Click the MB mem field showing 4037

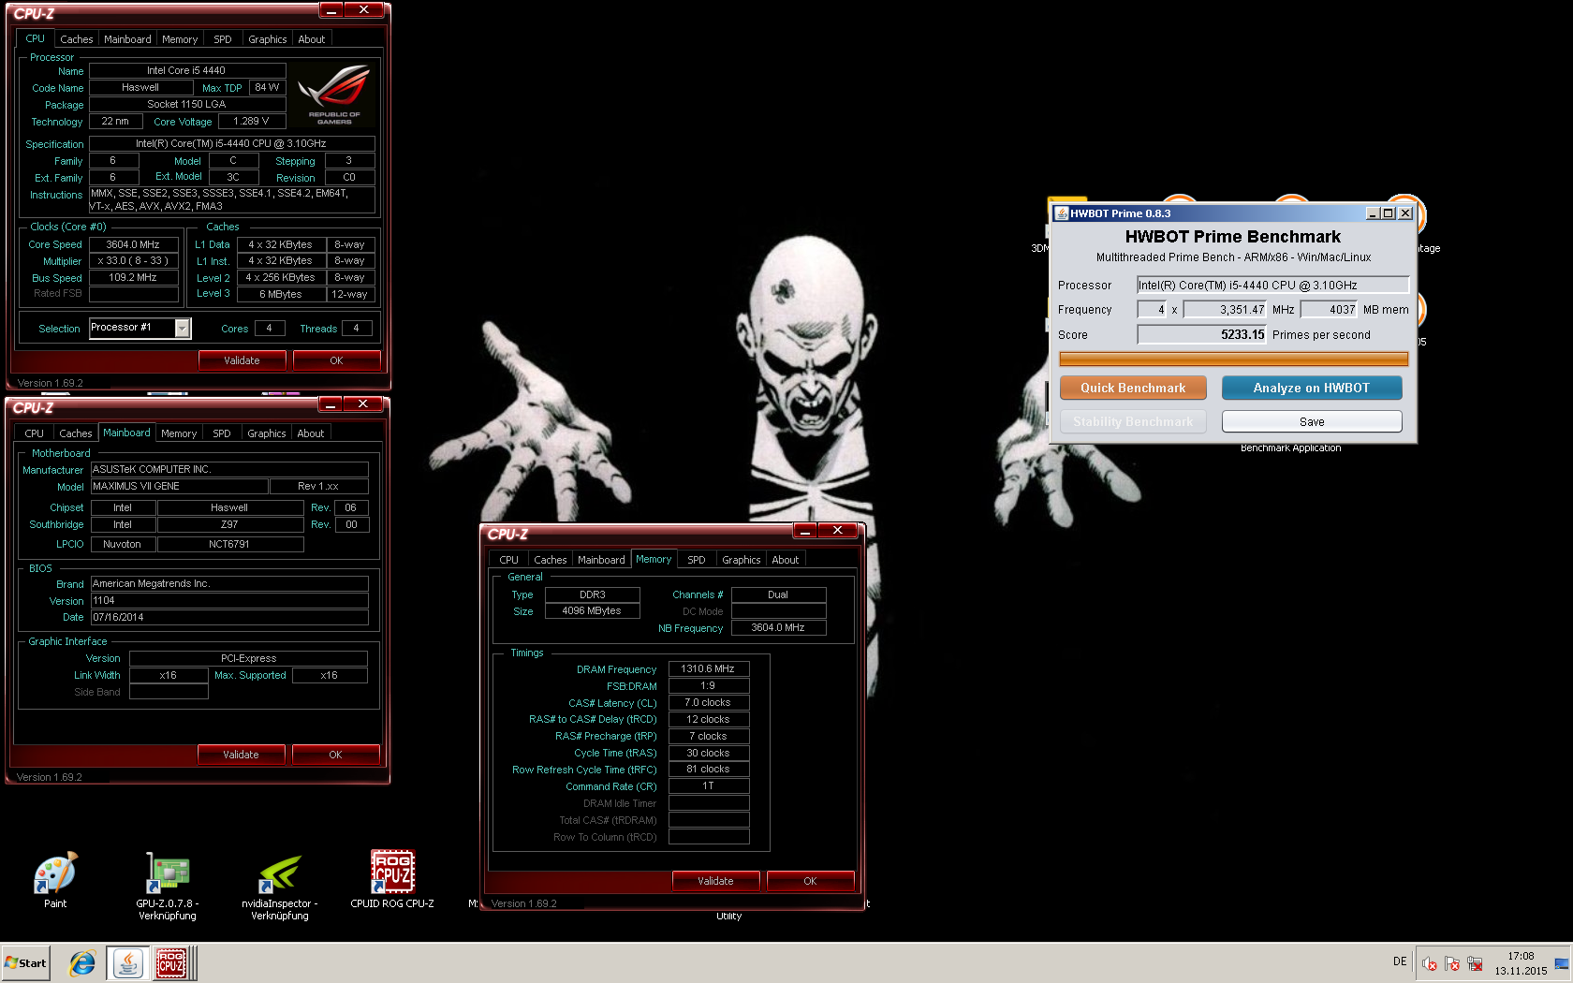[x=1329, y=310]
